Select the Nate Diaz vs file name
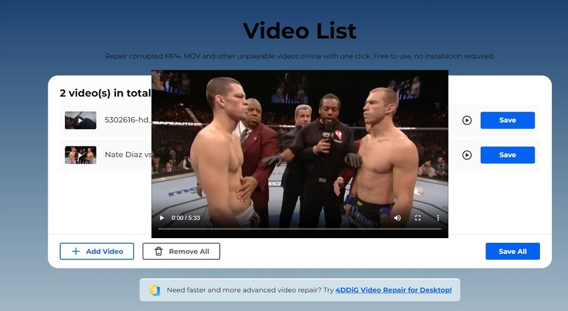The image size is (568, 311). click(128, 154)
